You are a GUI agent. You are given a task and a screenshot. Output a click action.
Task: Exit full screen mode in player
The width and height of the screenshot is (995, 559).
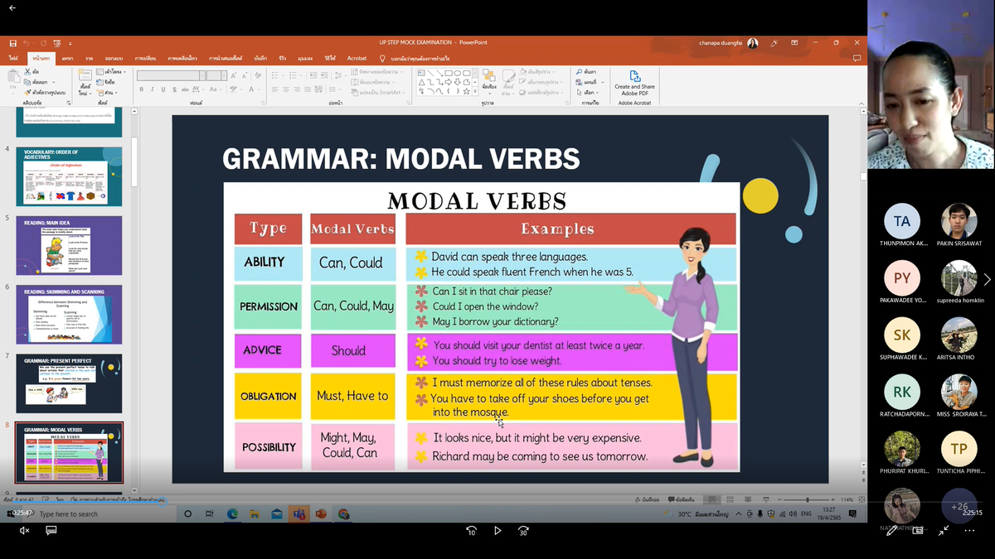[x=944, y=530]
